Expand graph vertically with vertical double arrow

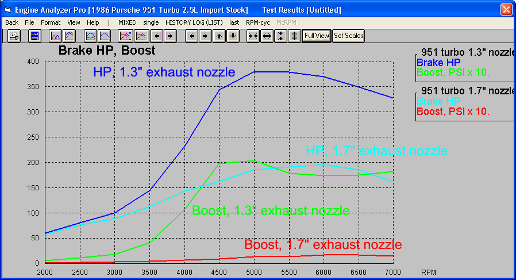(295, 36)
